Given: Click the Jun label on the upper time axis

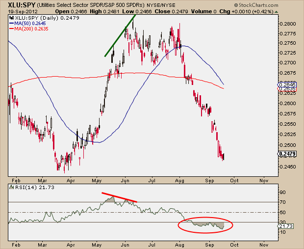Looking at the screenshot, I should [x=125, y=181].
